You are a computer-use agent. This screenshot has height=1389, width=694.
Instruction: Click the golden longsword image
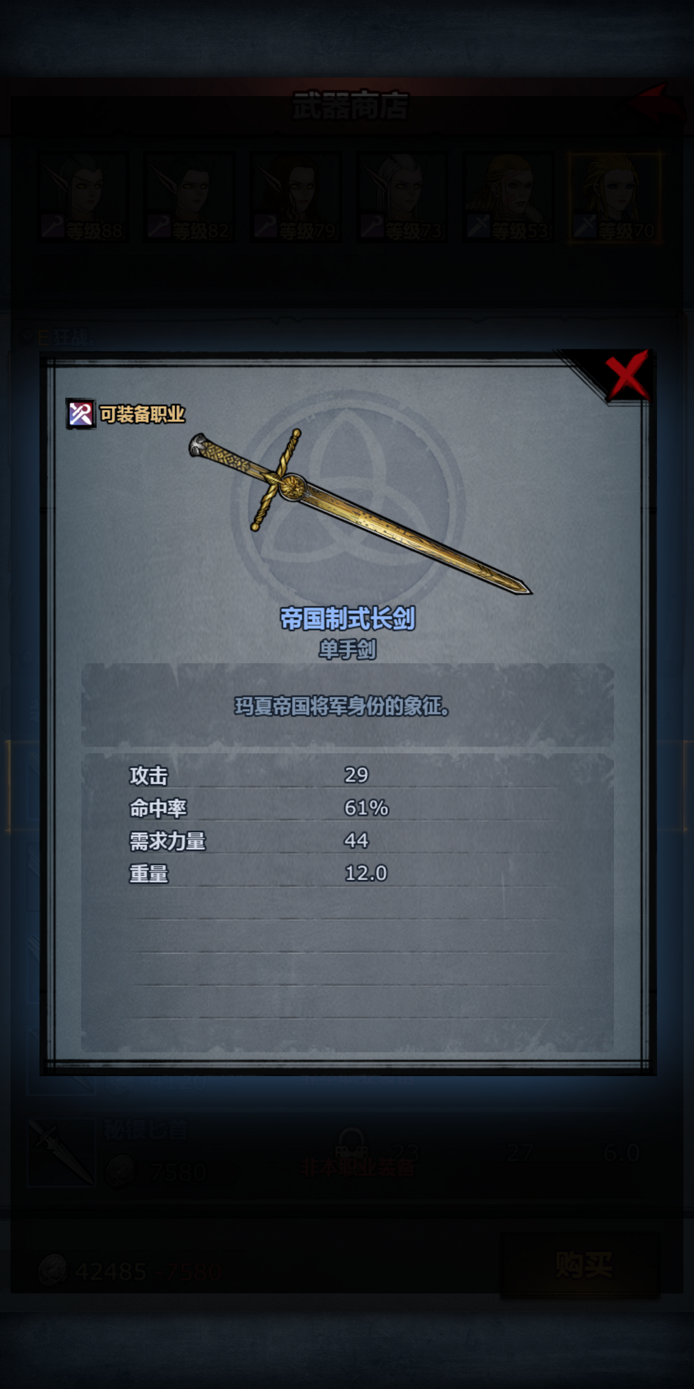[360, 511]
